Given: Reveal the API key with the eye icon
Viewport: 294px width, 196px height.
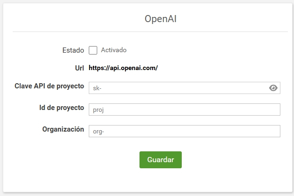Looking at the screenshot, I should click(x=273, y=88).
